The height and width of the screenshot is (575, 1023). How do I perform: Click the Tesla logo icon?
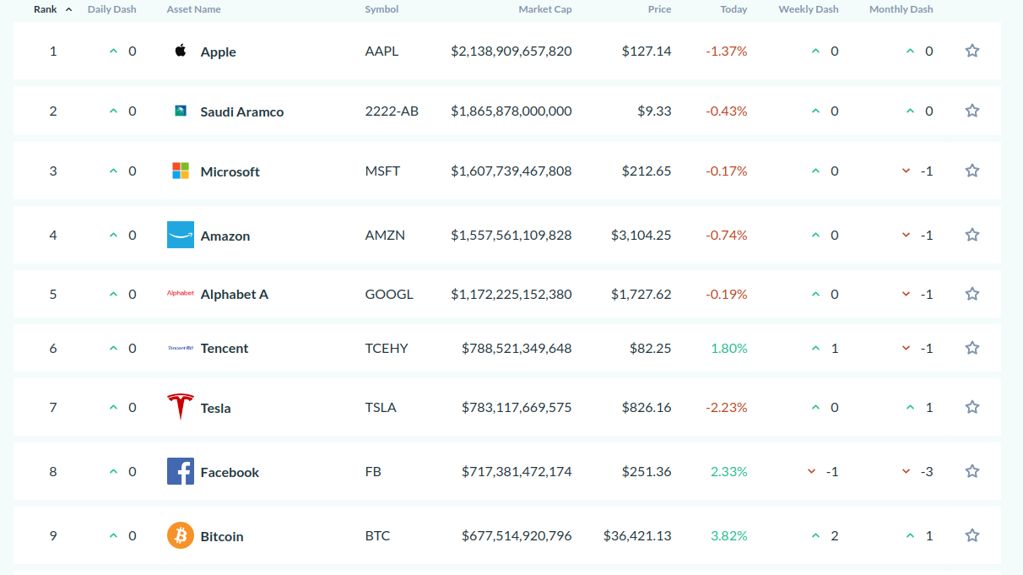[x=181, y=407]
